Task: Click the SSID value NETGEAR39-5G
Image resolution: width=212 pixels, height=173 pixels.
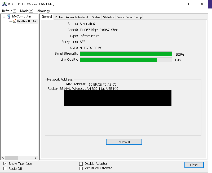Action: point(91,48)
